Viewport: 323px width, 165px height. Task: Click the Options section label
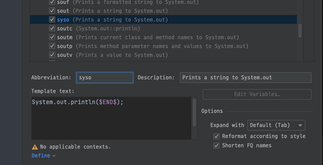pyautogui.click(x=212, y=111)
